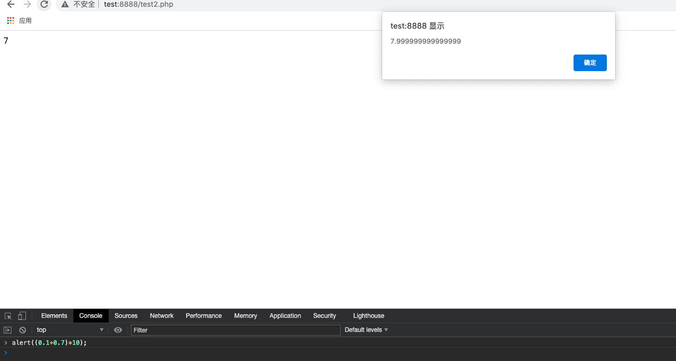Viewport: 676px width, 361px height.
Task: Open the top context dropdown
Action: pos(70,330)
